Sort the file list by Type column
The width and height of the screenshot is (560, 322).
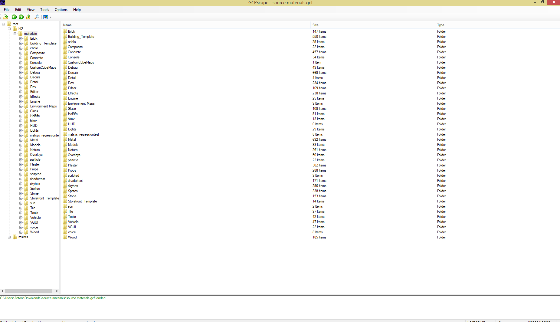498,25
